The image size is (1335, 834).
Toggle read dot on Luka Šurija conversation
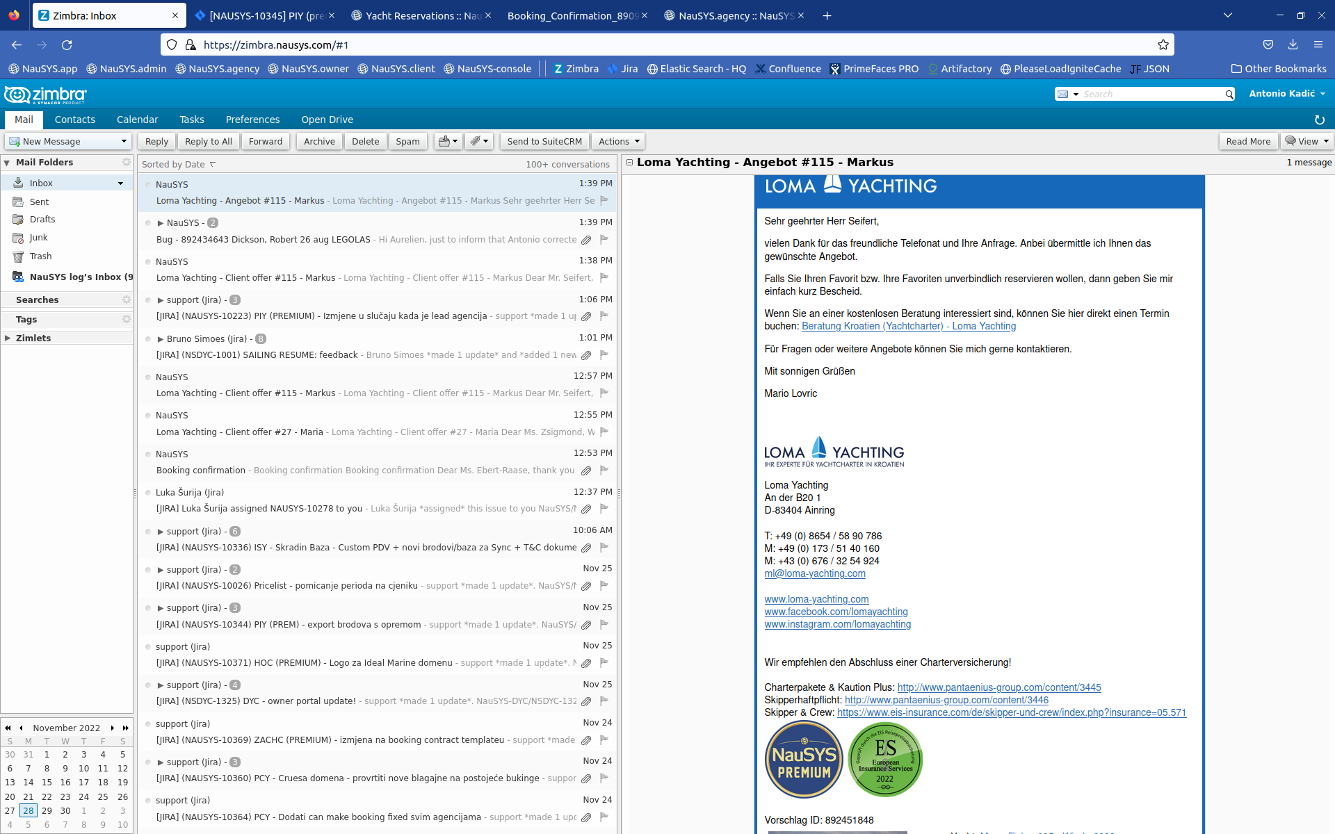click(148, 493)
